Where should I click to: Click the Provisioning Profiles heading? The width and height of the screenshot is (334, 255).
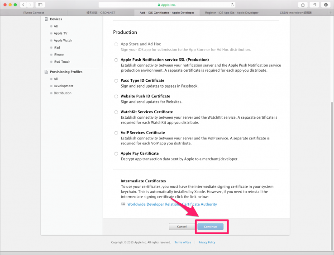pyautogui.click(x=66, y=72)
